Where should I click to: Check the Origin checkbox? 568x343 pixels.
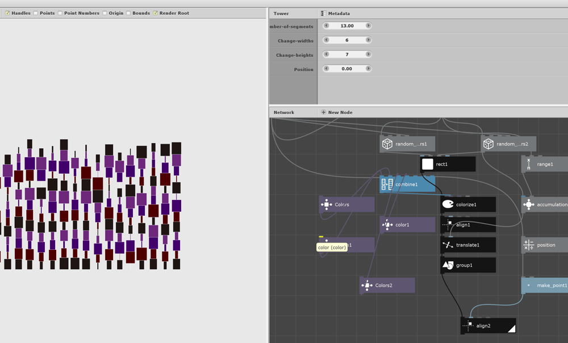tap(105, 13)
